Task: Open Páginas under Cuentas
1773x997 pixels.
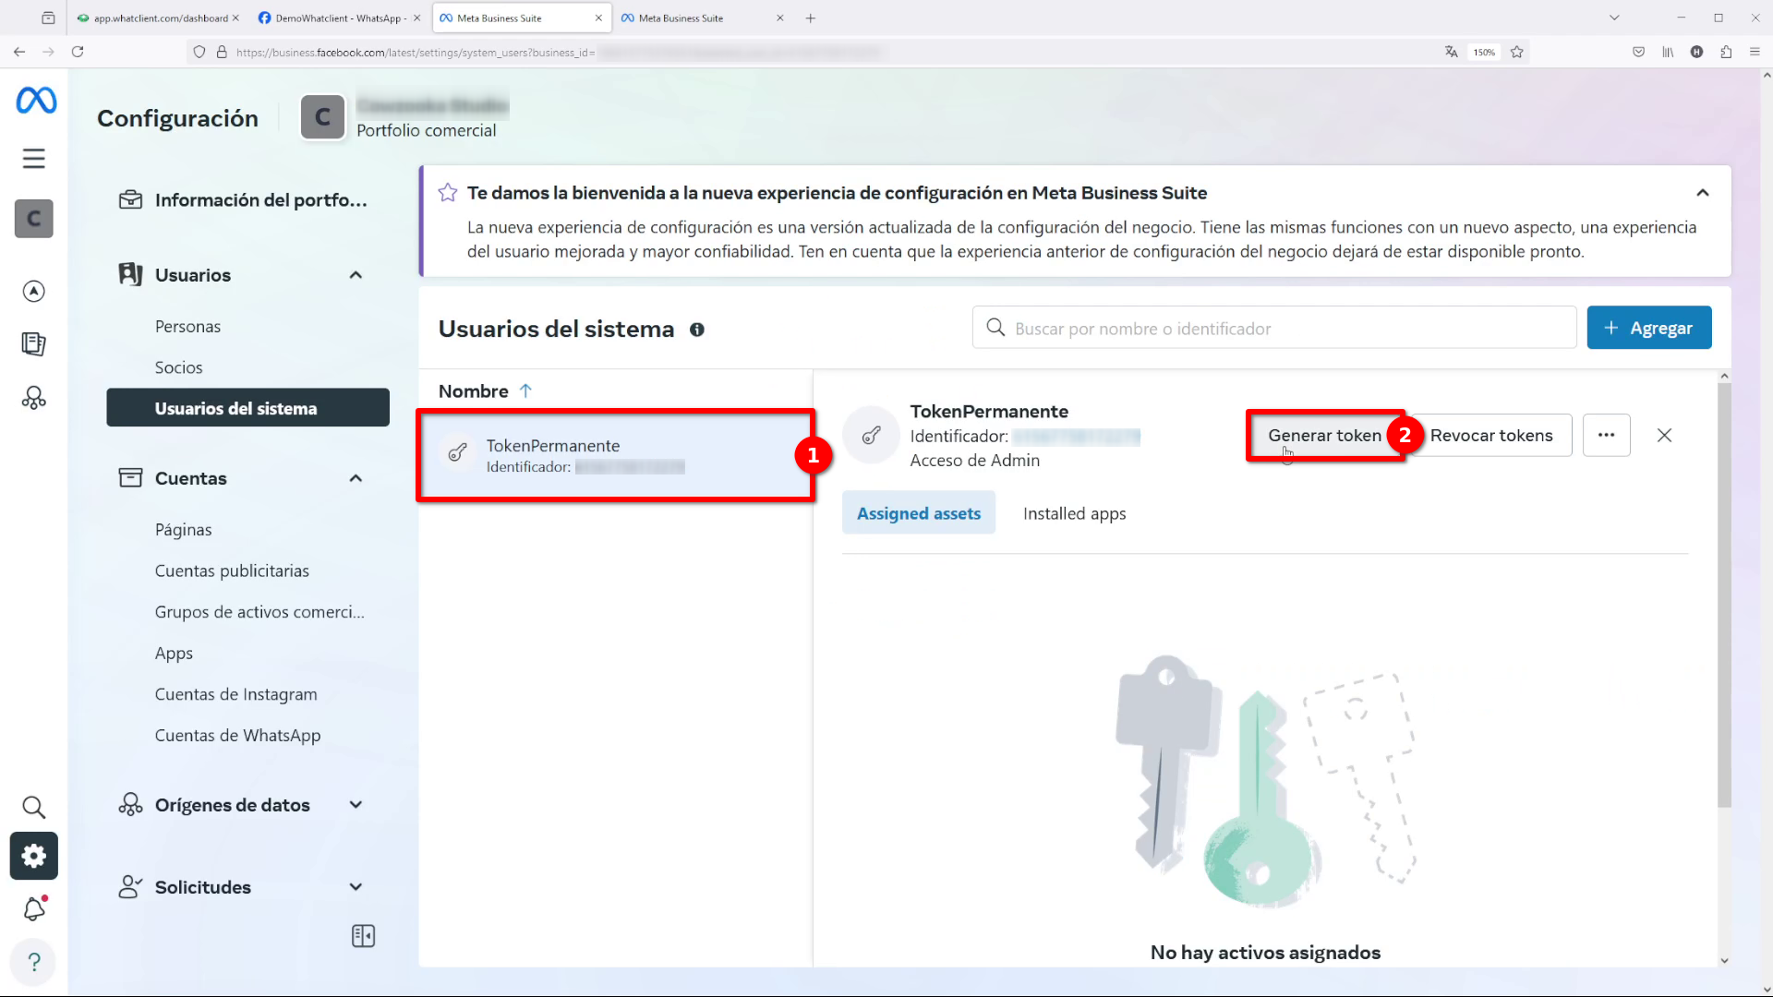Action: pos(183,530)
